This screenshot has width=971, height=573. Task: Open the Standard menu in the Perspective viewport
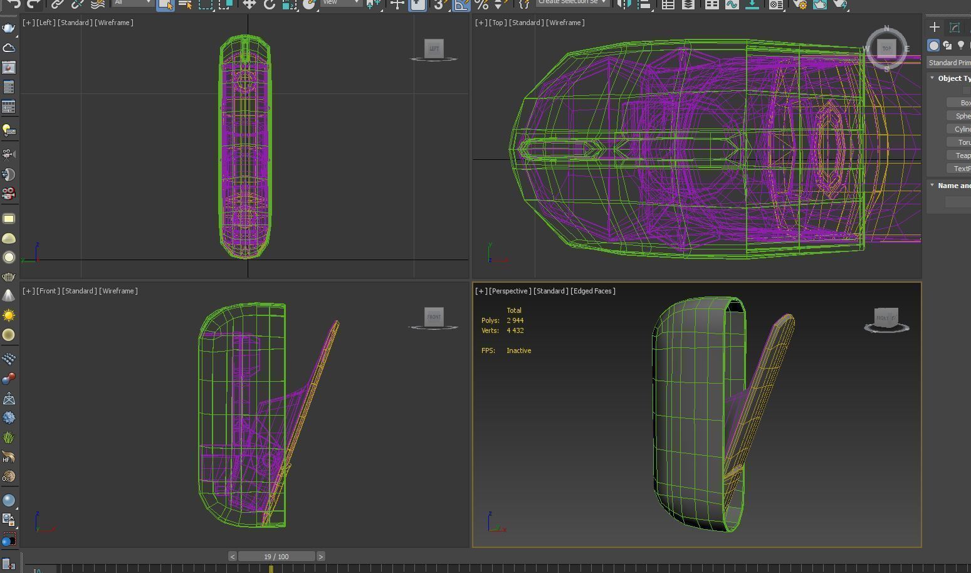[551, 291]
